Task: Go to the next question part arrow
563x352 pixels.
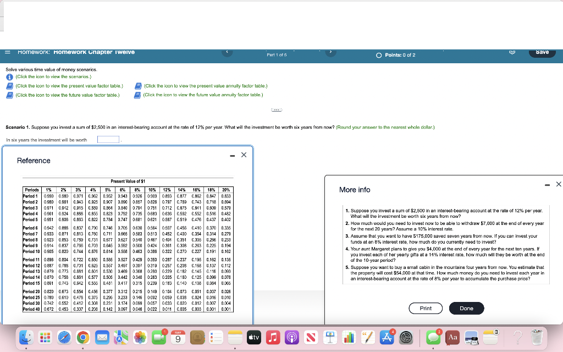Action: point(330,52)
